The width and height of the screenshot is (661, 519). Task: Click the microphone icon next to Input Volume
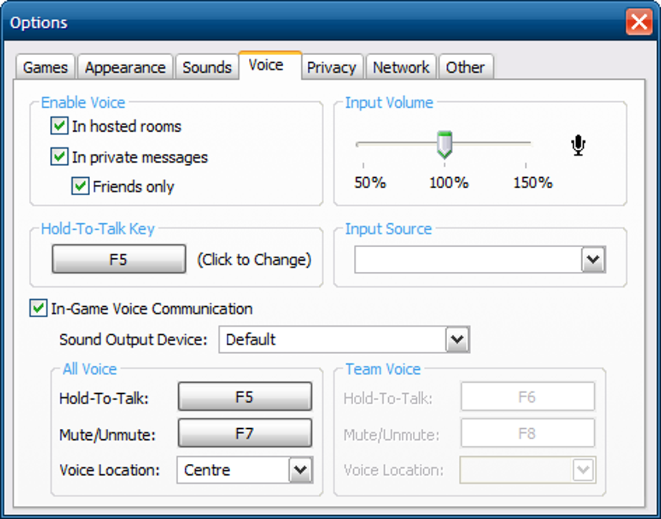578,145
